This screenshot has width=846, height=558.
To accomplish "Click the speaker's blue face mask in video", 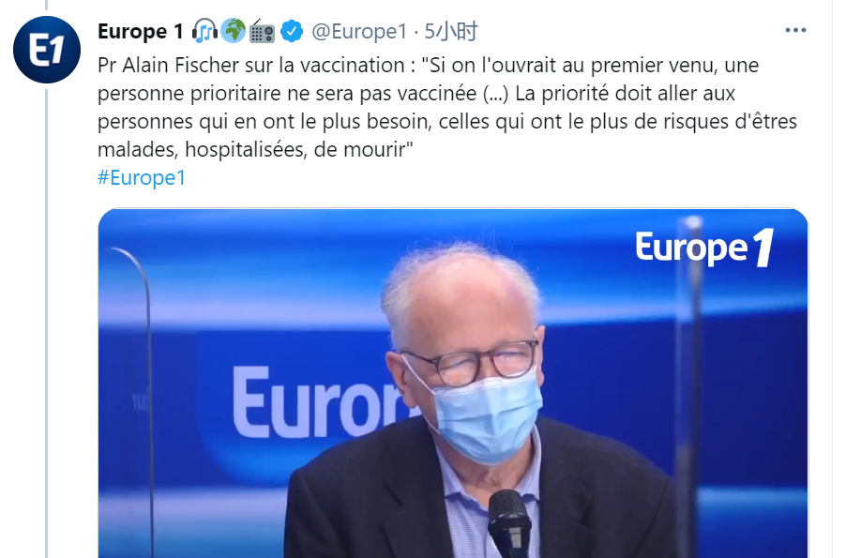I will [x=486, y=417].
